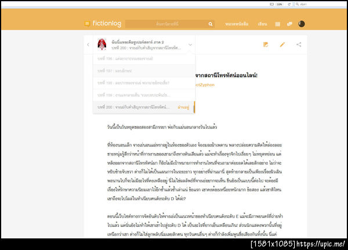Open the book categories menu in the header
The image size is (348, 250).
[x=237, y=24]
